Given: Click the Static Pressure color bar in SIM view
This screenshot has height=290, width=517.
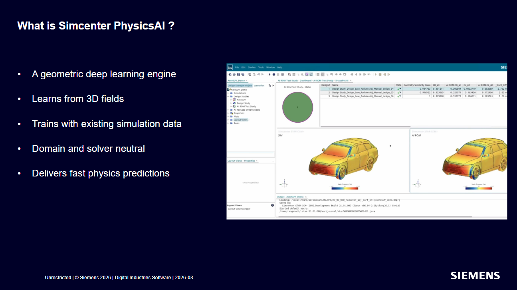Looking at the screenshot, I should tap(345, 188).
